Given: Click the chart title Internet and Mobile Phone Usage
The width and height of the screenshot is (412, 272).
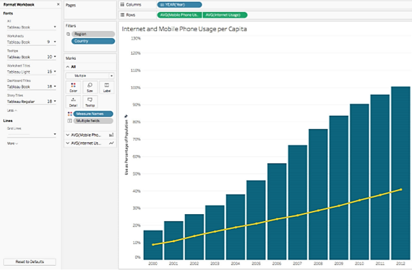Looking at the screenshot, I should [184, 29].
